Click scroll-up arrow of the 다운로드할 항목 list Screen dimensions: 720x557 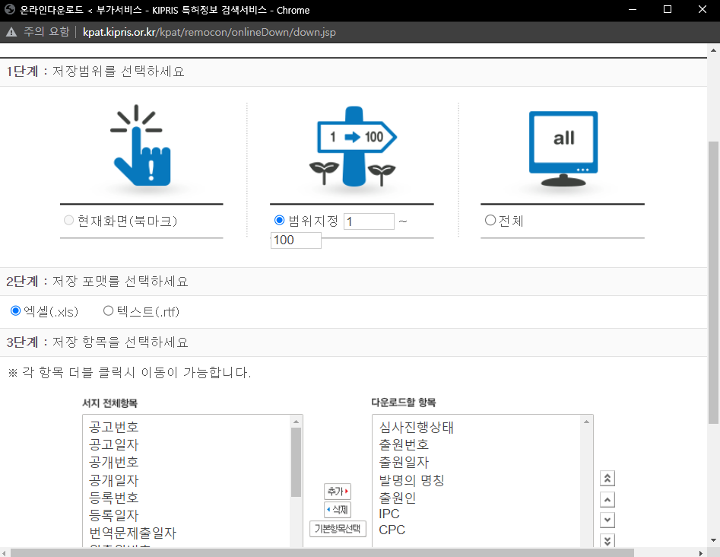click(586, 422)
